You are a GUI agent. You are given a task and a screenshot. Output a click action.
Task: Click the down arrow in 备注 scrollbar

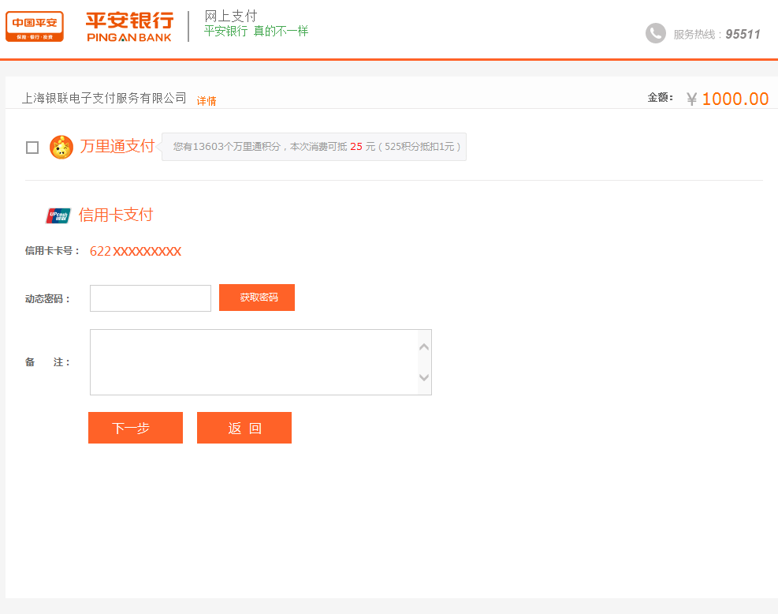(x=424, y=378)
